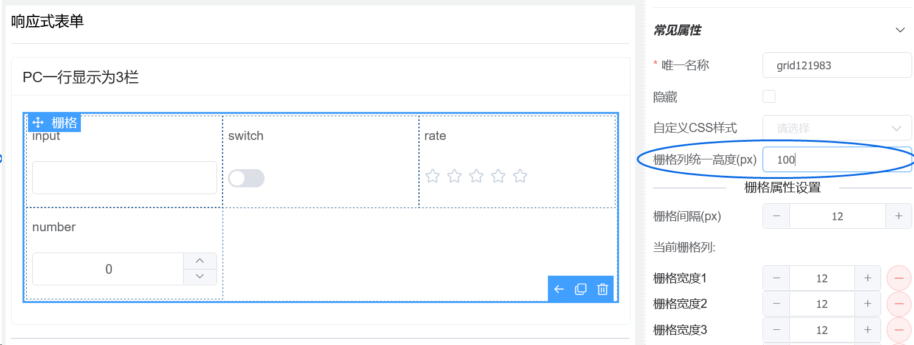The height and width of the screenshot is (345, 914).
Task: Remove grid column 1 with red minus
Action: (899, 278)
